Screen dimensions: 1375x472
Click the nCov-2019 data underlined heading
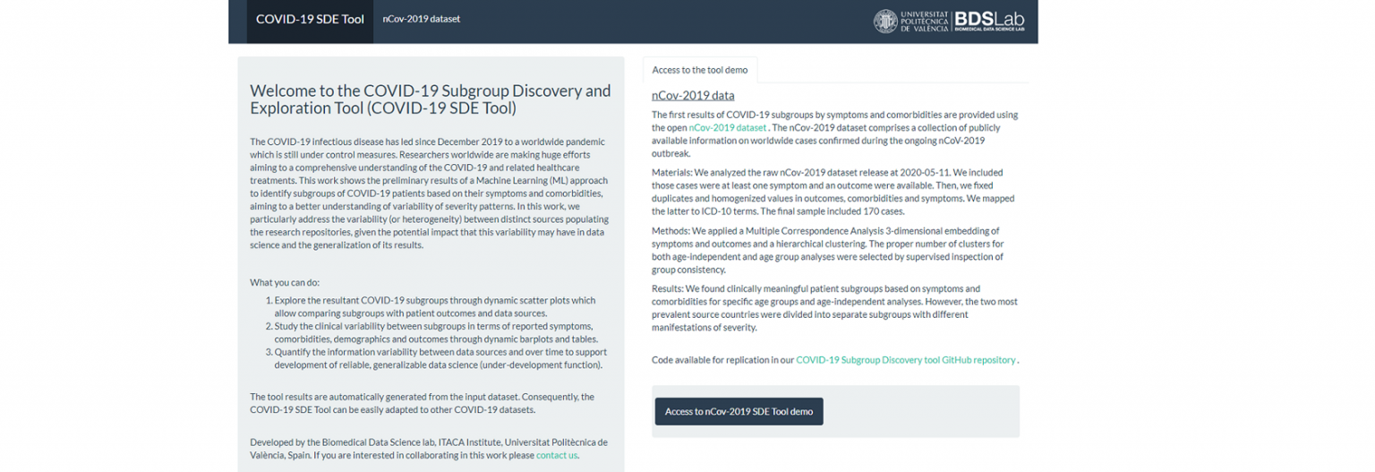pyautogui.click(x=693, y=95)
